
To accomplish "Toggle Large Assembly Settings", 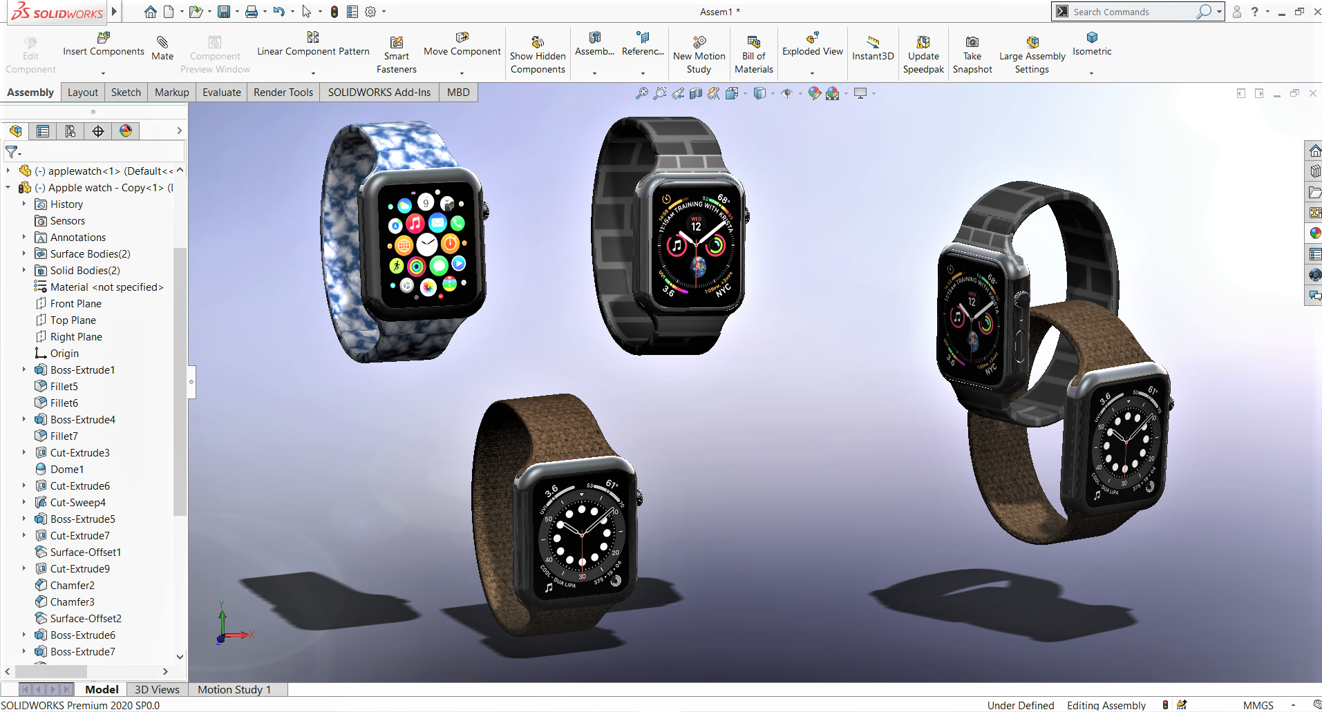I will point(1032,55).
